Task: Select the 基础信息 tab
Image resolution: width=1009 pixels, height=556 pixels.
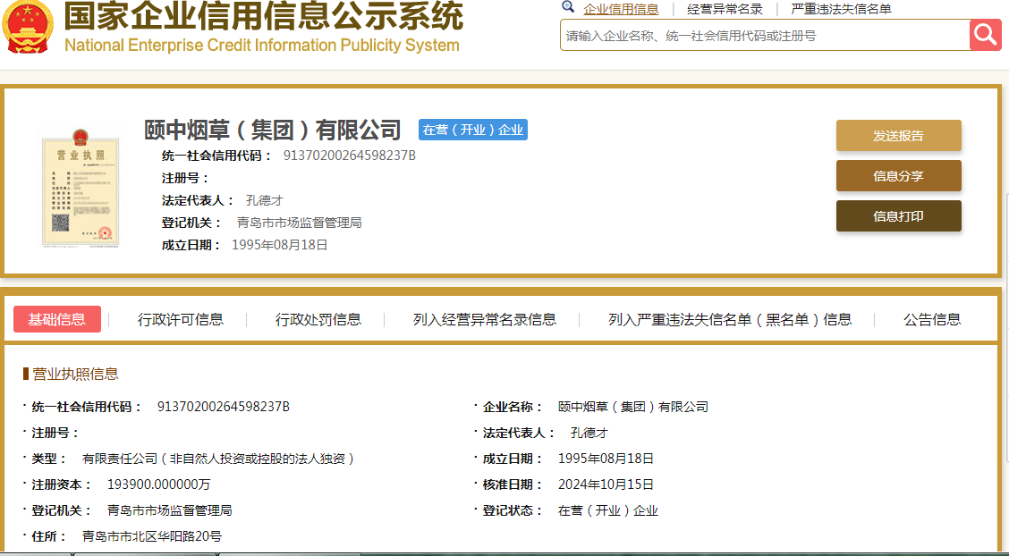Action: tap(57, 319)
